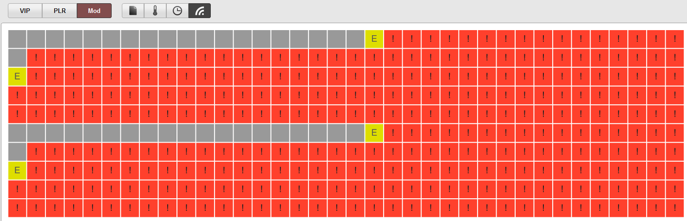
Task: Click the top-left gray grid cell
Action: (17, 39)
